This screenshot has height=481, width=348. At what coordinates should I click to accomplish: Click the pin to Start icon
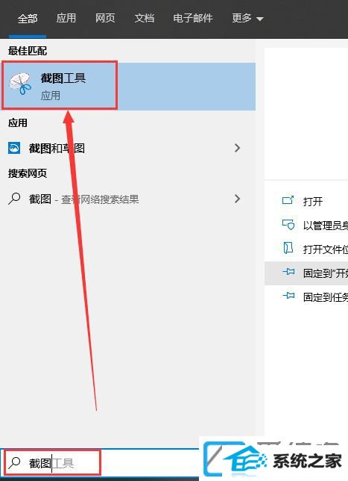pyautogui.click(x=288, y=272)
